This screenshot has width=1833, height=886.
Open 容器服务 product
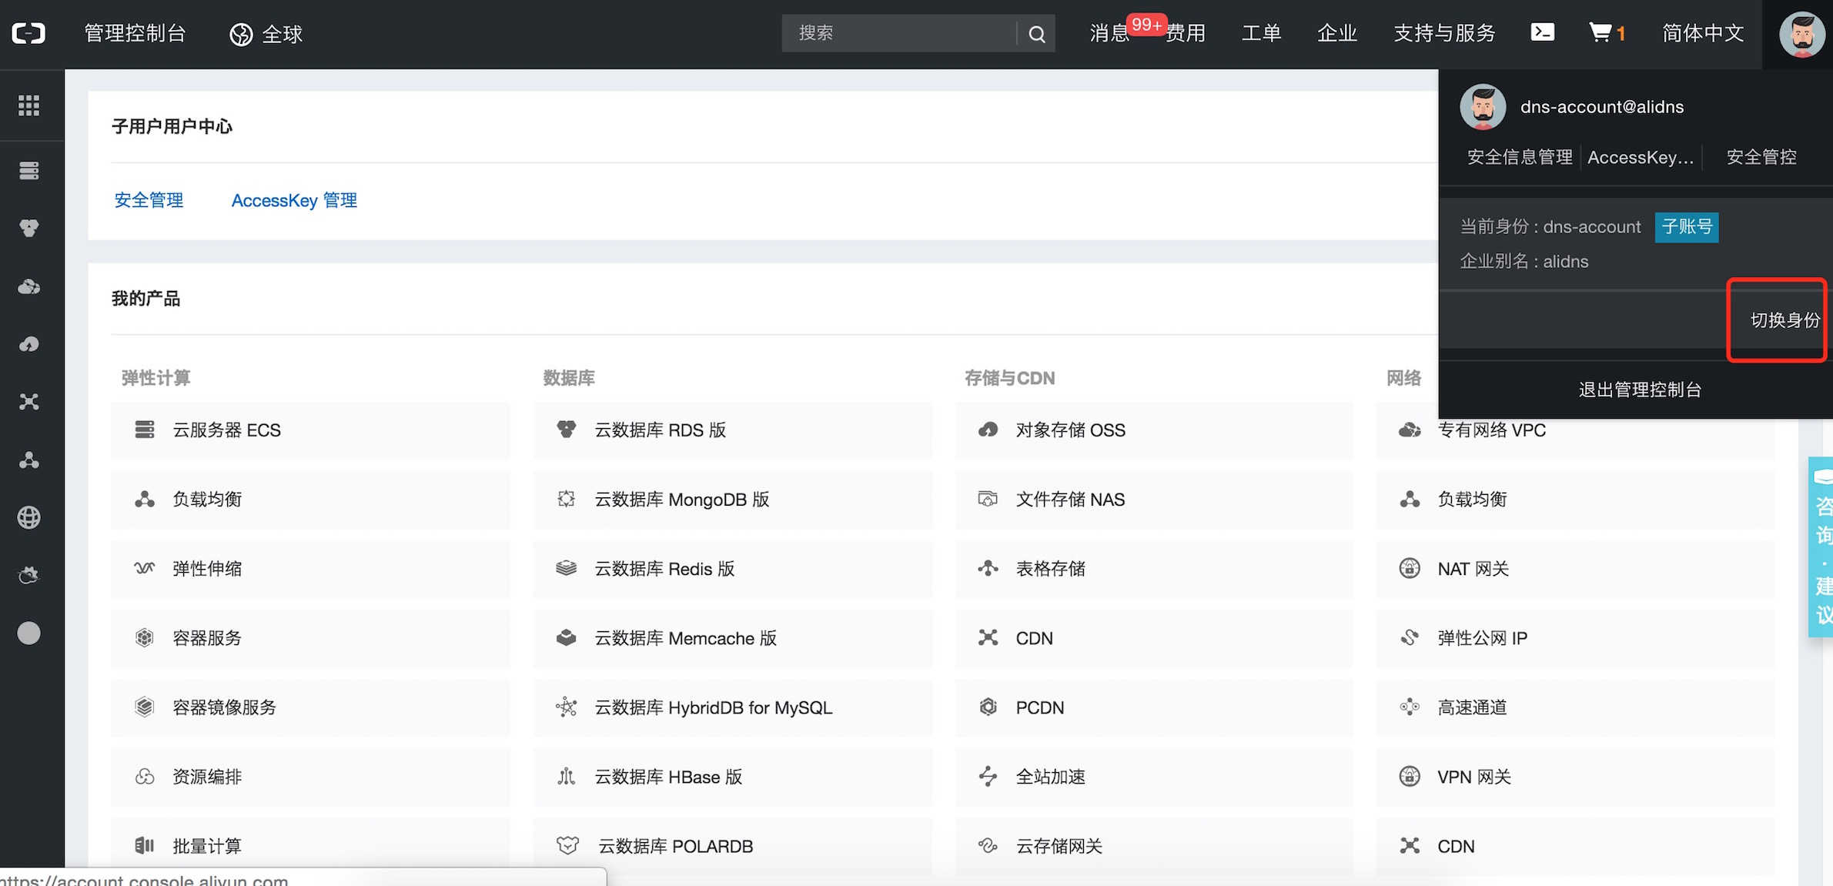coord(310,638)
